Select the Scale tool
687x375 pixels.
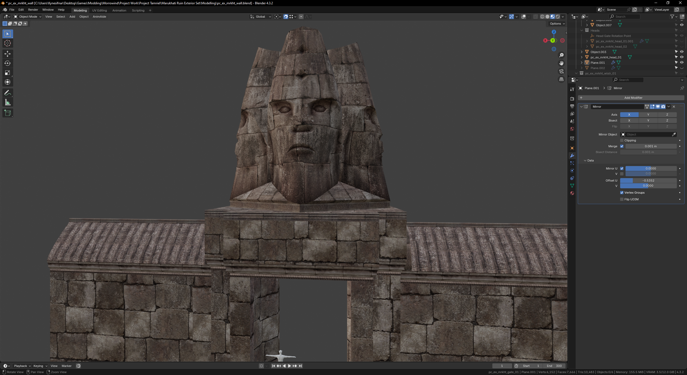(8, 73)
